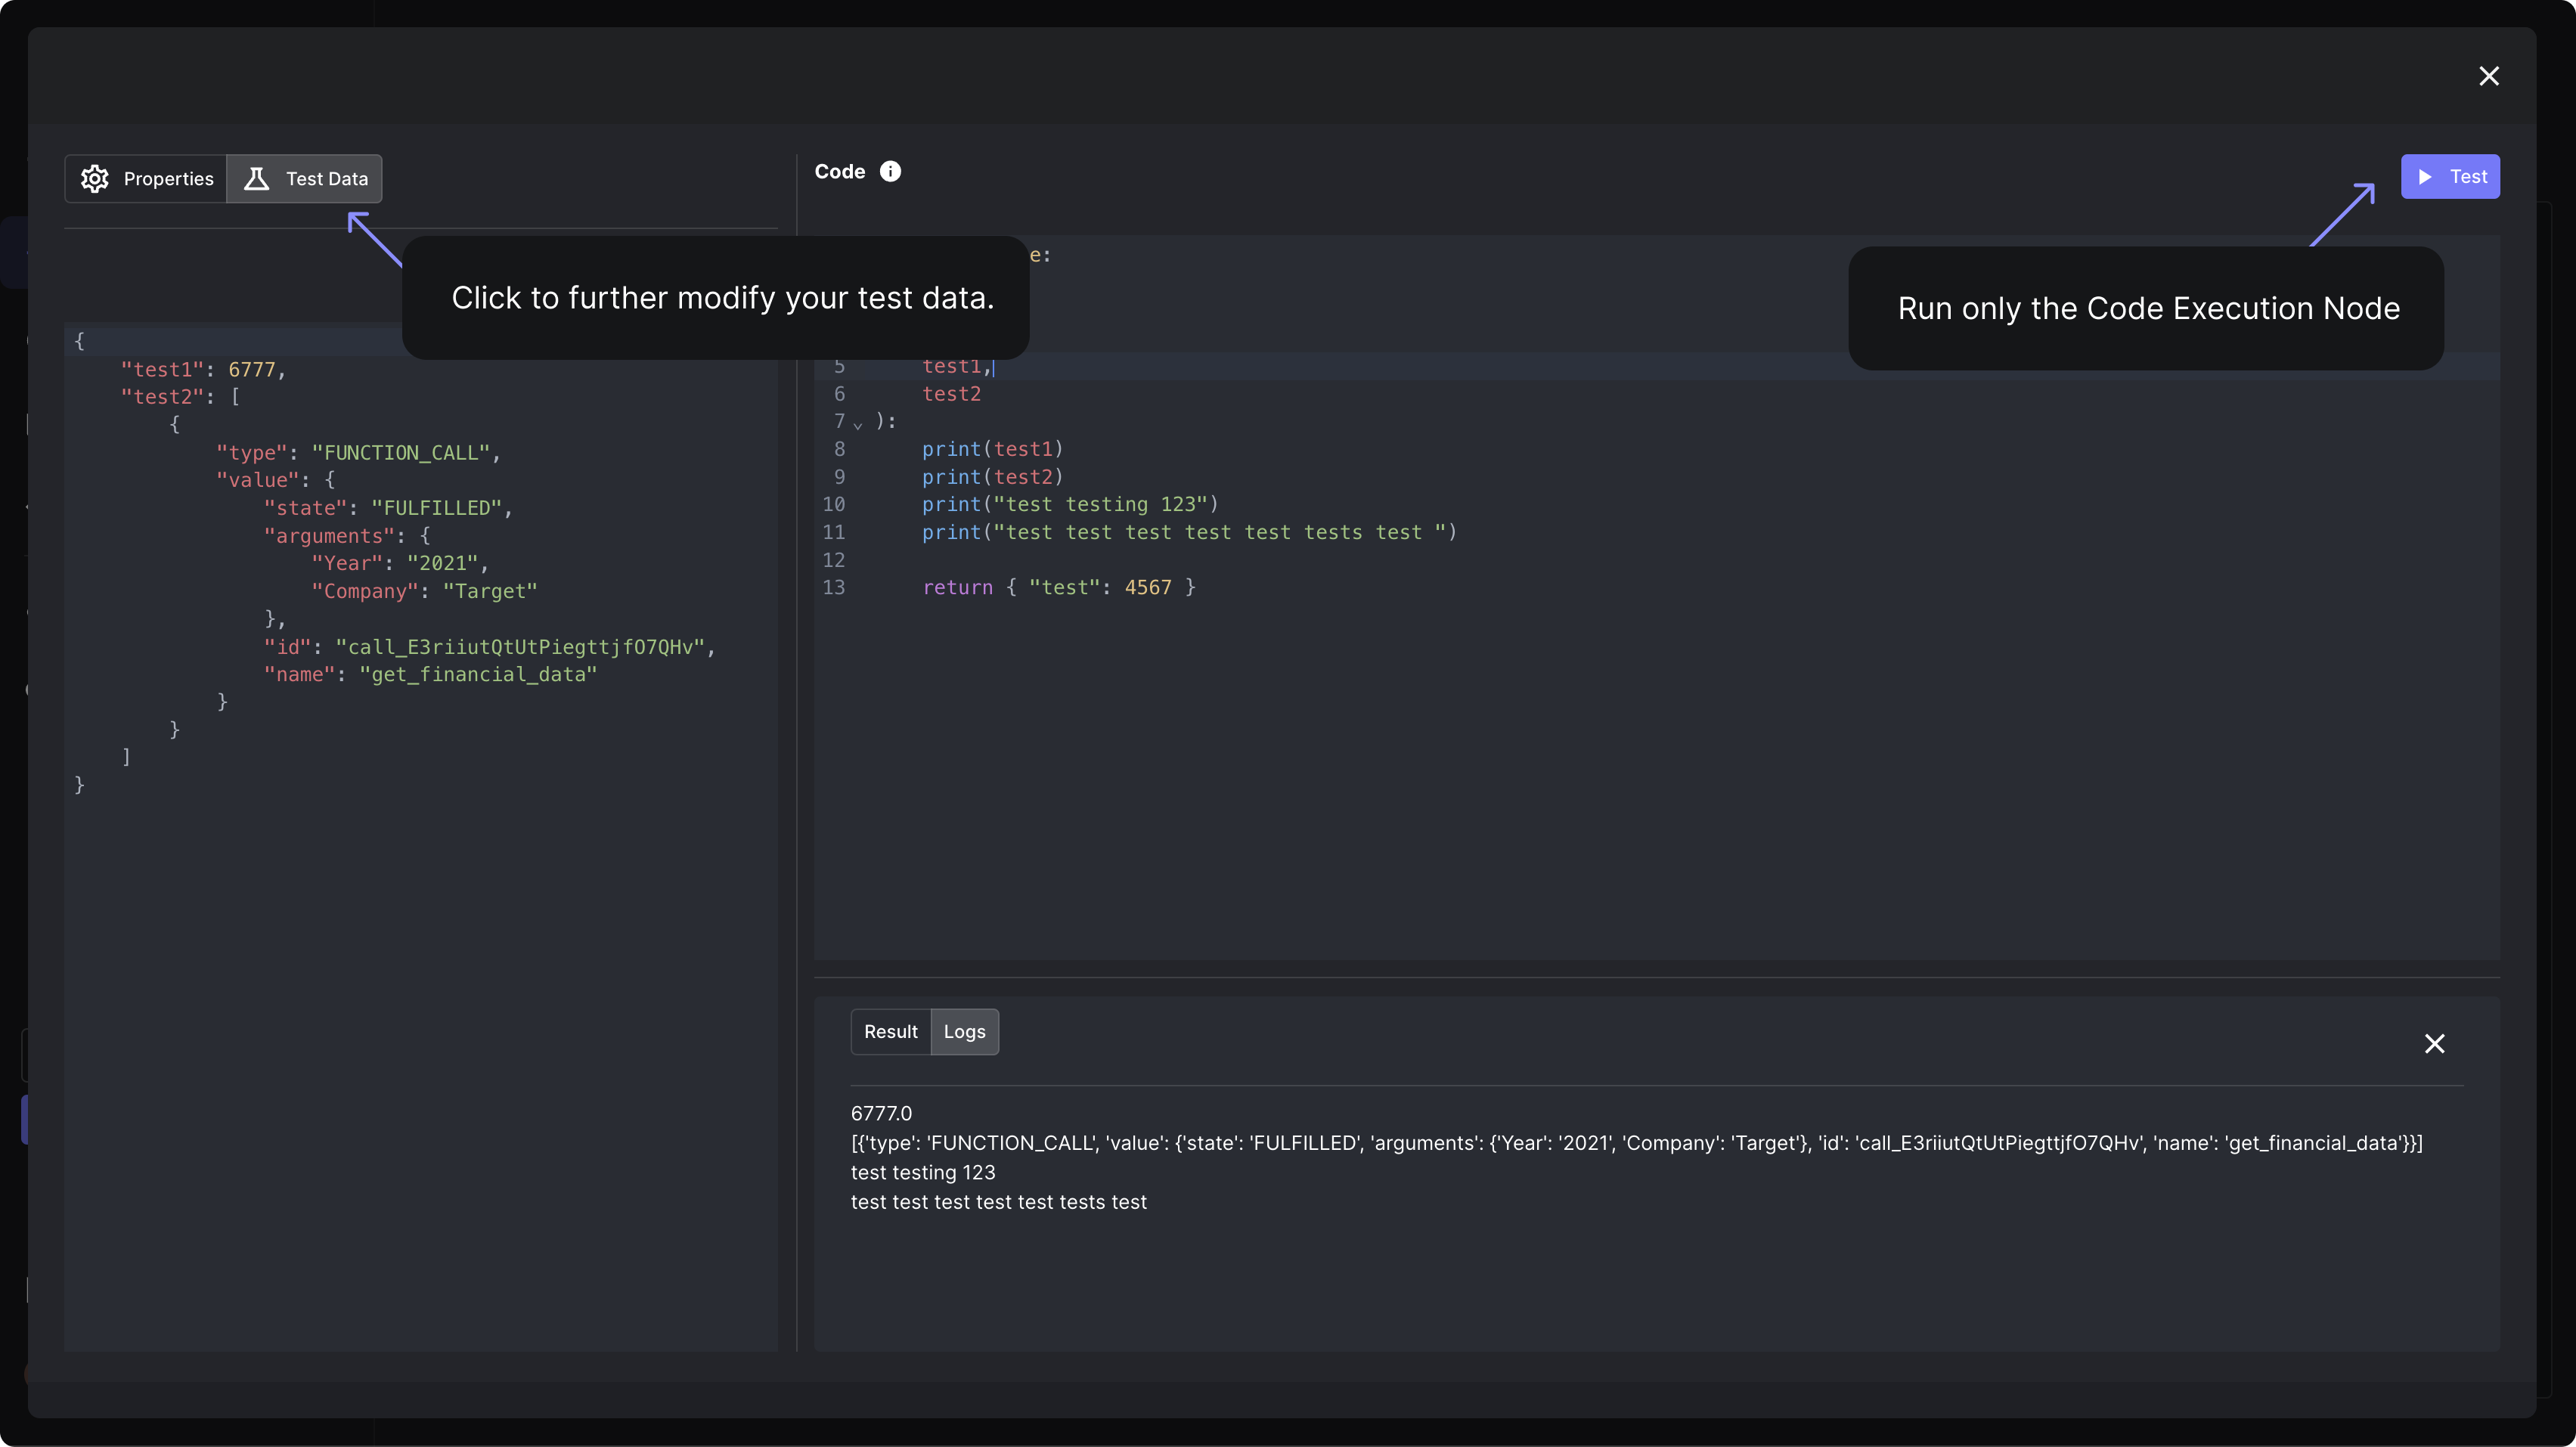Run the node with the Test play button
Image resolution: width=2576 pixels, height=1447 pixels.
pyautogui.click(x=2450, y=176)
